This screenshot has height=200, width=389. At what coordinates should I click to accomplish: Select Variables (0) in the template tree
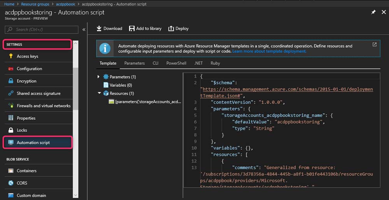121,85
